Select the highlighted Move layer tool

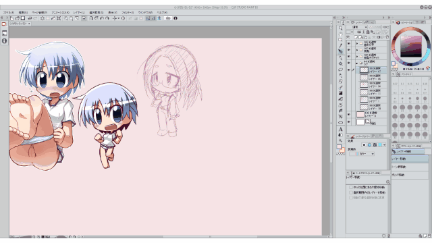341,51
